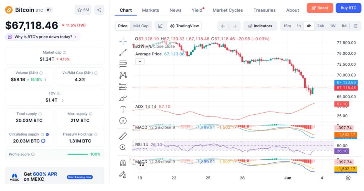Open the Indicators menu
The width and height of the screenshot is (364, 191).
(x=260, y=26)
